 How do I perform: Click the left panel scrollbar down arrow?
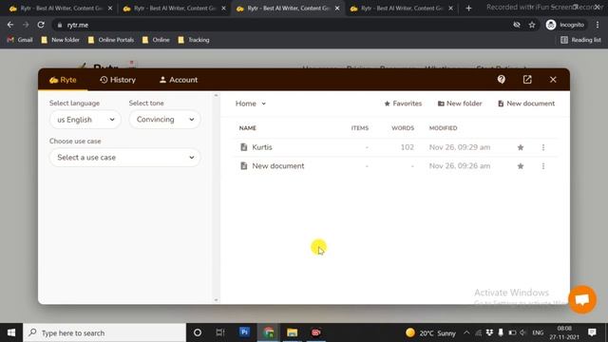[x=216, y=300]
